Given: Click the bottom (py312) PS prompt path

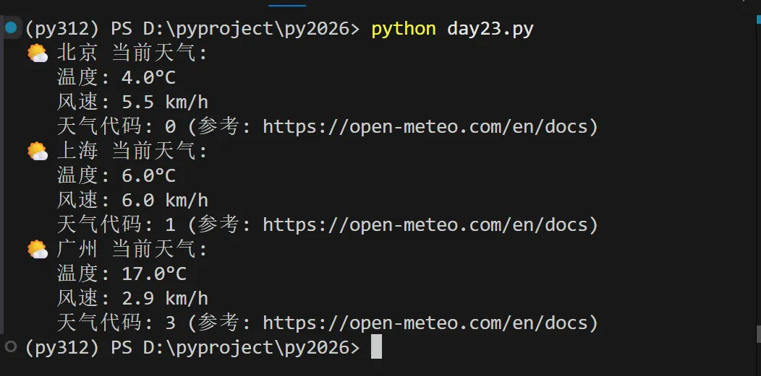Looking at the screenshot, I should [192, 347].
